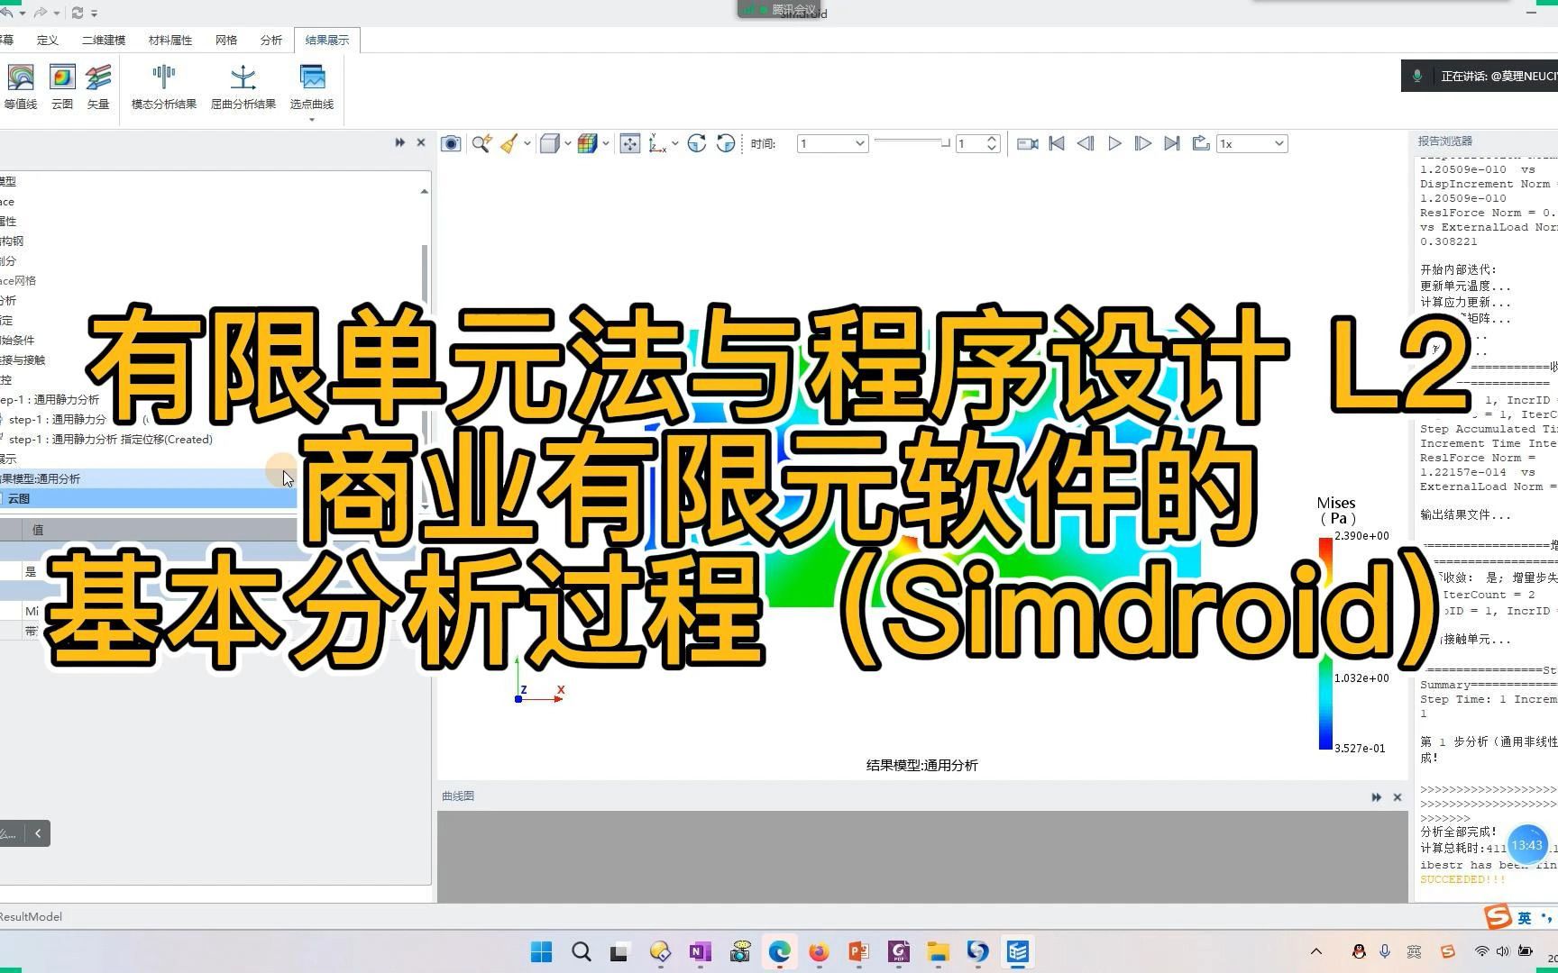The image size is (1558, 973).
Task: Click the Mises color legend bar
Action: (x=1325, y=642)
